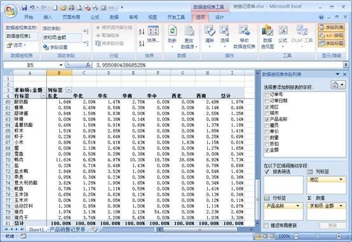Open the Office button menu

point(10,11)
